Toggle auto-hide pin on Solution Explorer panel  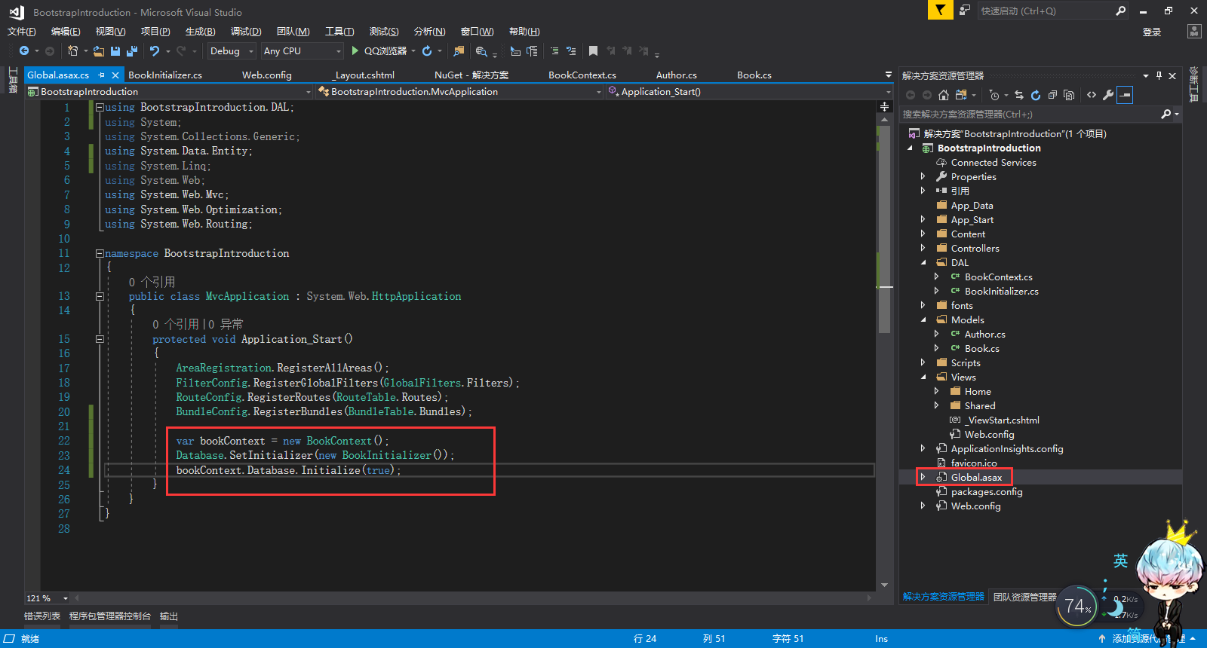pyautogui.click(x=1159, y=75)
